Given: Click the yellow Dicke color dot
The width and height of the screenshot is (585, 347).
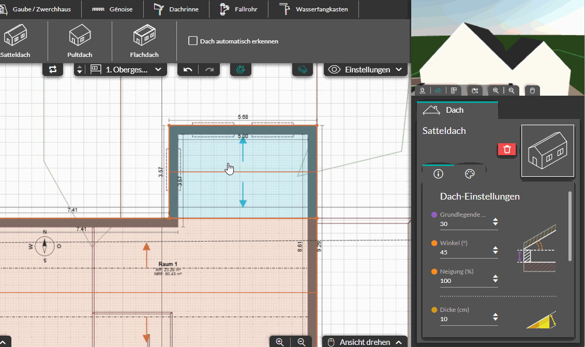Looking at the screenshot, I should [434, 310].
